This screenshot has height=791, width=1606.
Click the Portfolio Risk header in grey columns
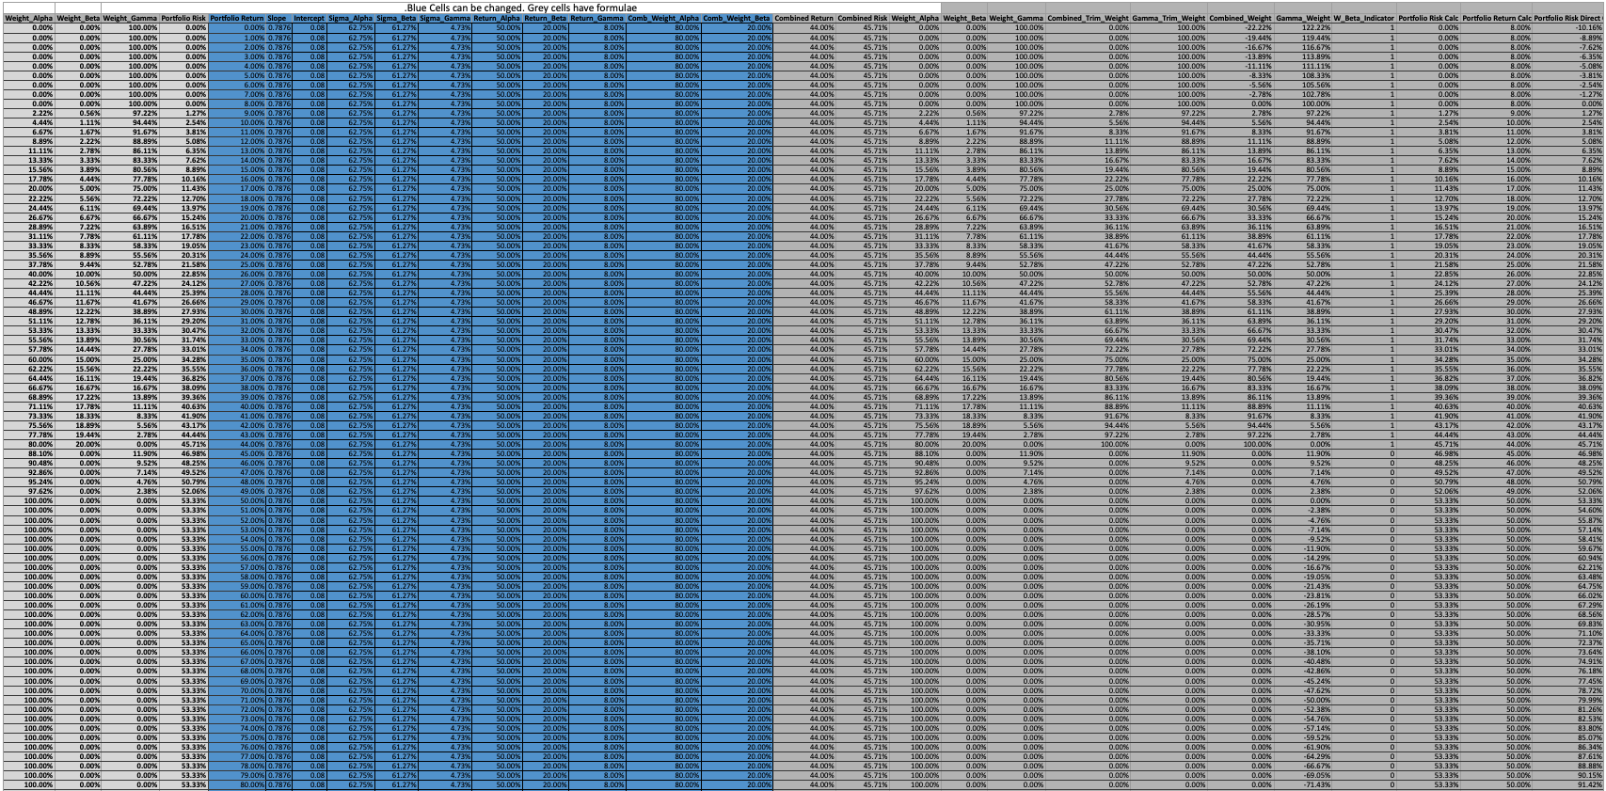pos(183,18)
